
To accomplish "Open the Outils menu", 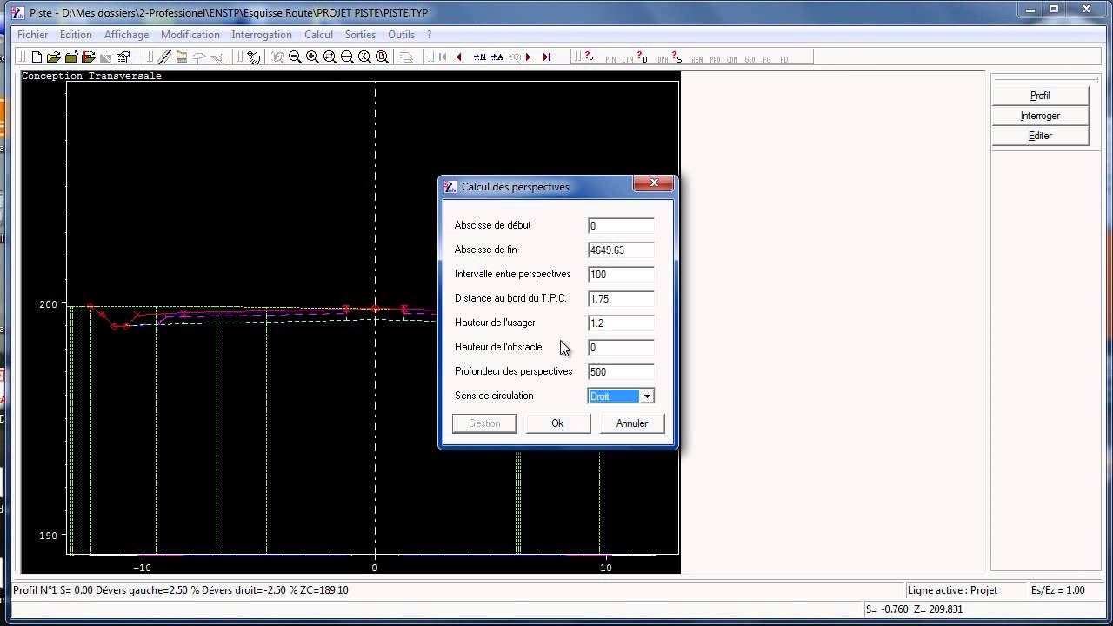I will [401, 35].
